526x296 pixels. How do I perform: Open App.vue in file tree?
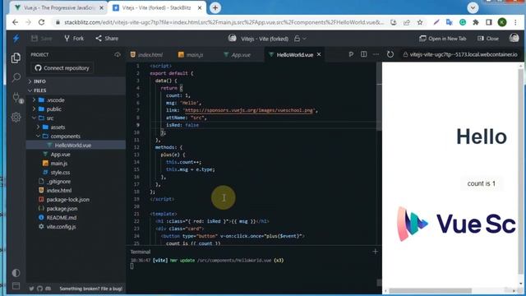76,155
